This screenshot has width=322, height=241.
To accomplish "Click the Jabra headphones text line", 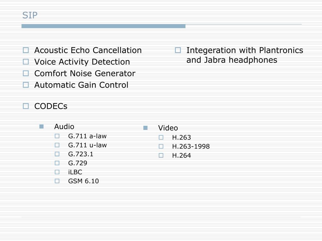I will click(232, 60).
